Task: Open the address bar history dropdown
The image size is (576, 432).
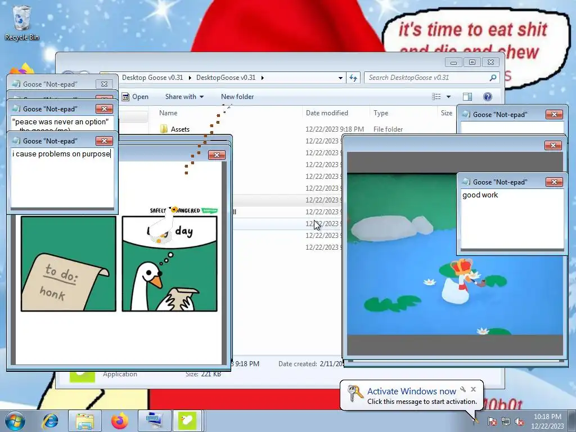Action: coord(340,78)
